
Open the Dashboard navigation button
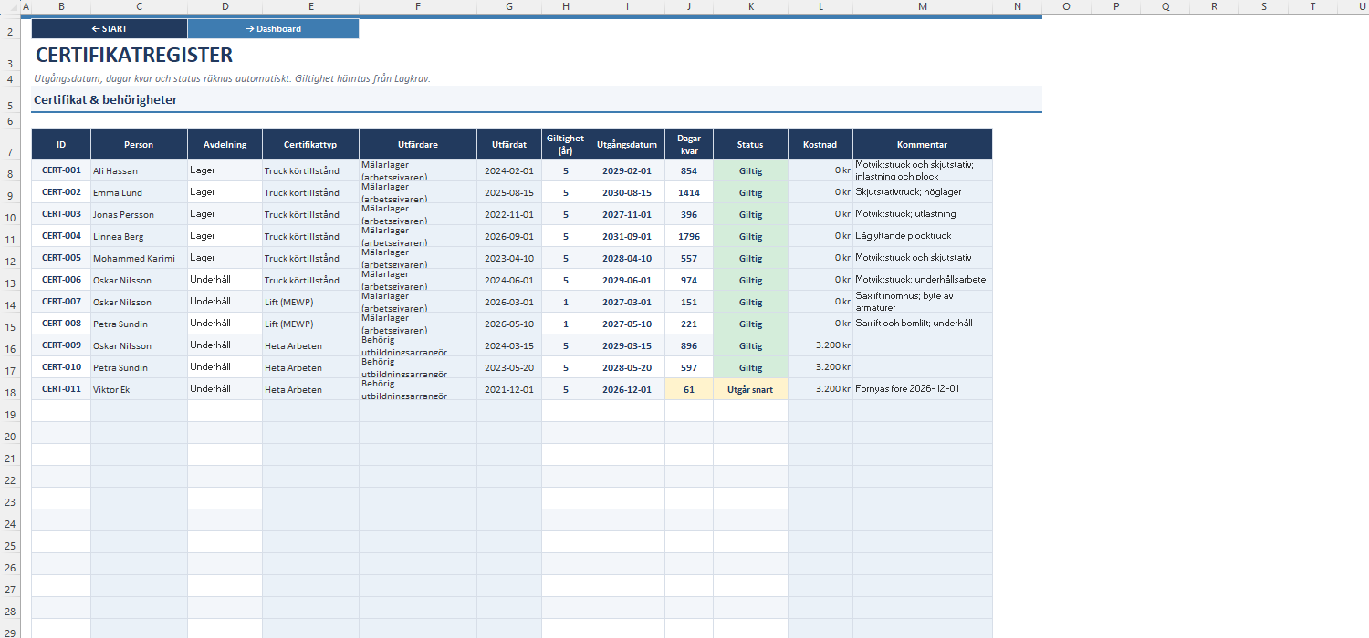coord(273,28)
